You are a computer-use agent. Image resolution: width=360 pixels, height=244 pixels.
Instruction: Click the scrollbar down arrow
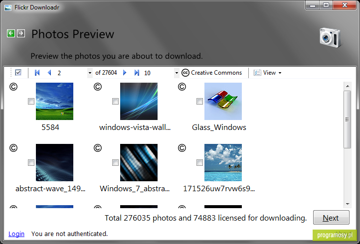[x=348, y=204]
